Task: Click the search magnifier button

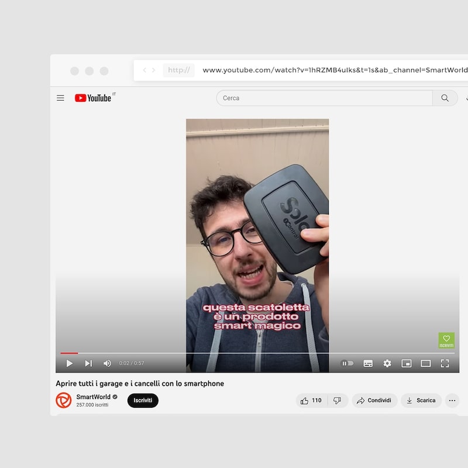Action: point(445,98)
